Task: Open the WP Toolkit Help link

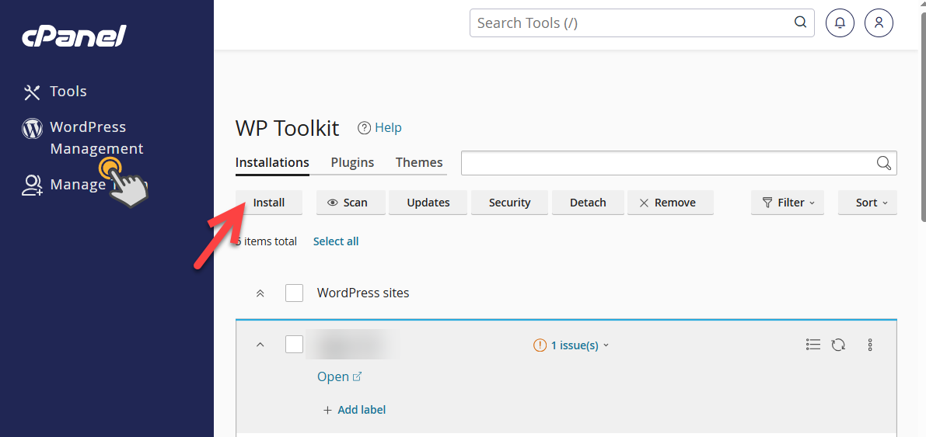Action: [x=379, y=127]
